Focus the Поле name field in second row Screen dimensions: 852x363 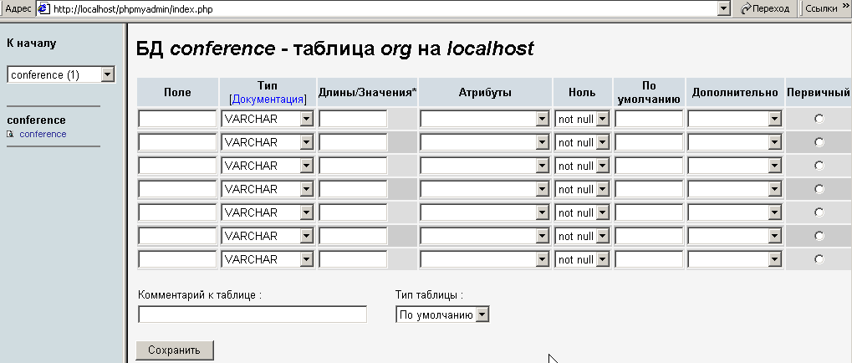(178, 142)
